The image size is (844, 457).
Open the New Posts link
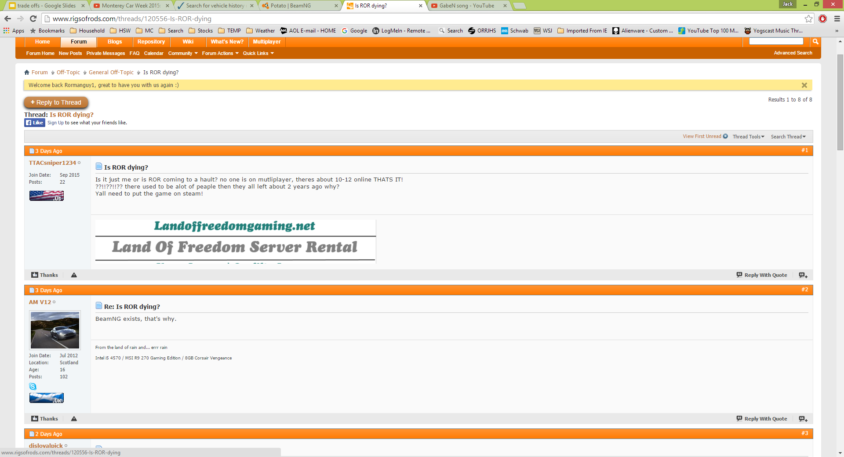70,53
